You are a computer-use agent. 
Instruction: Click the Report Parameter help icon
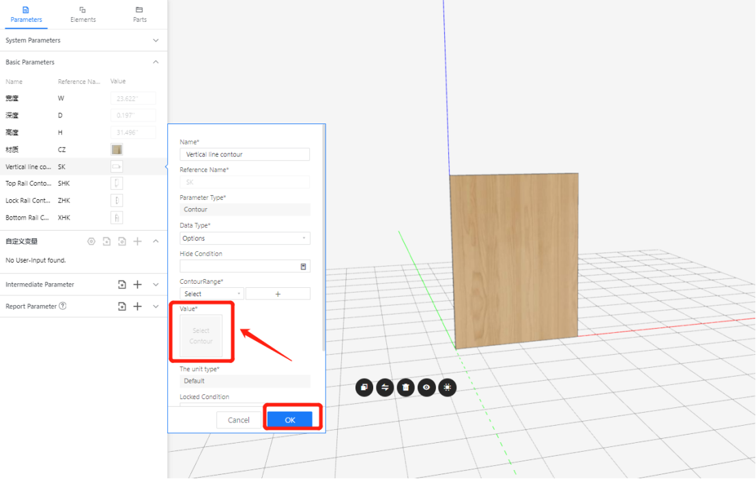pos(63,306)
